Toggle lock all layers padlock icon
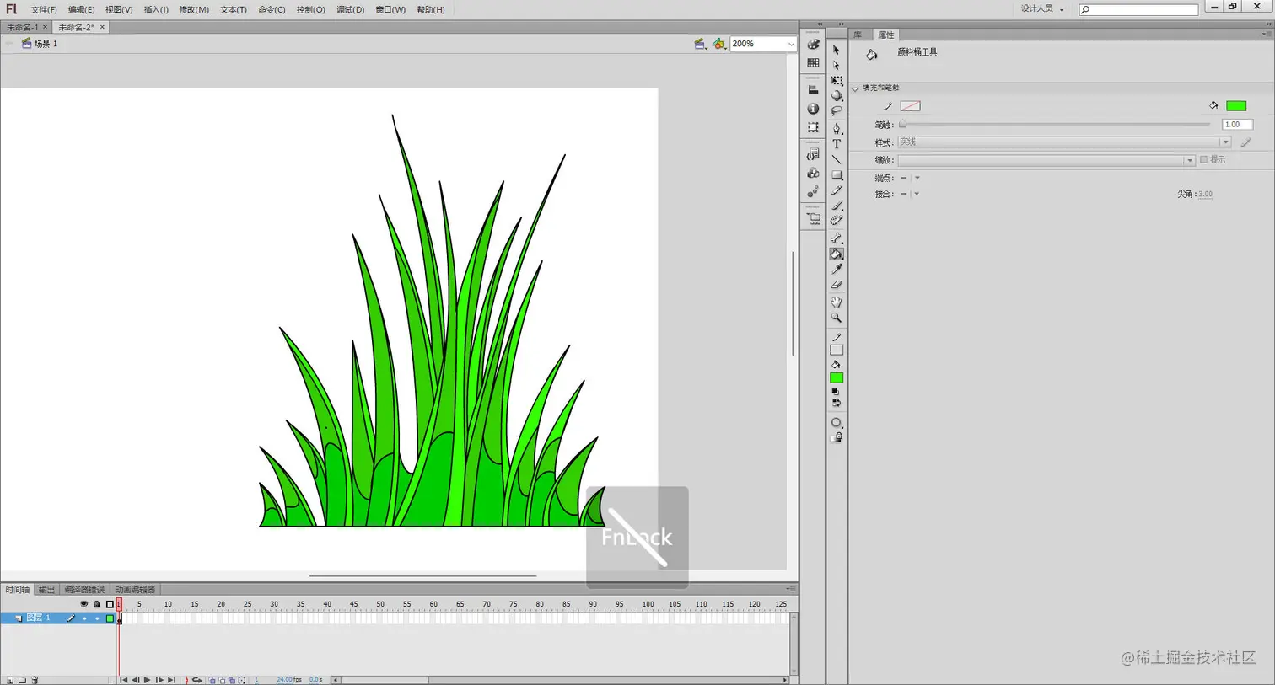 [96, 604]
